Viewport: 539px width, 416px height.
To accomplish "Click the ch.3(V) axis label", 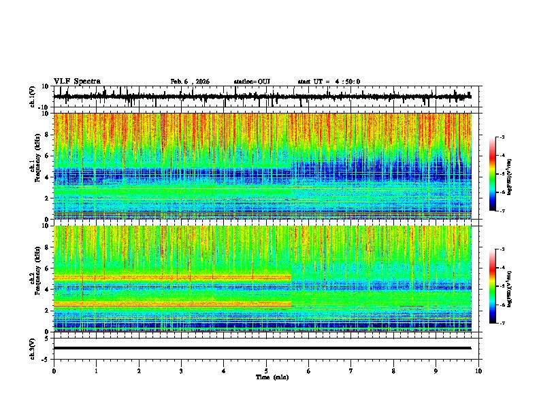I will [33, 349].
